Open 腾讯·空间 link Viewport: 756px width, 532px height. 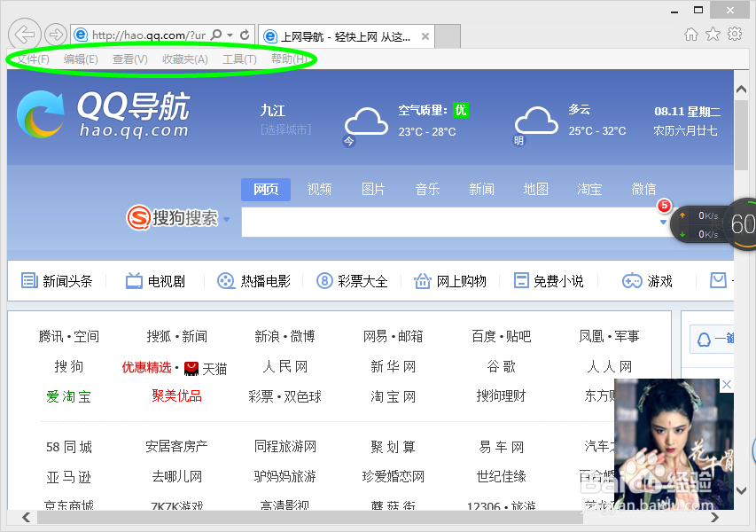tap(69, 336)
